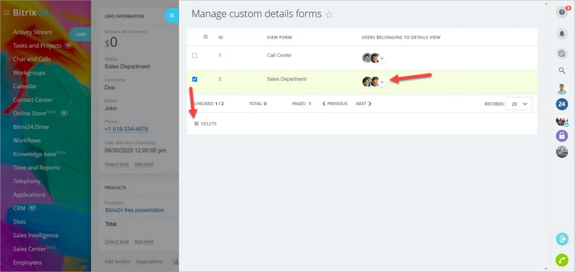Click the purple lock icon in sidebar
The image size is (575, 272).
point(562,135)
